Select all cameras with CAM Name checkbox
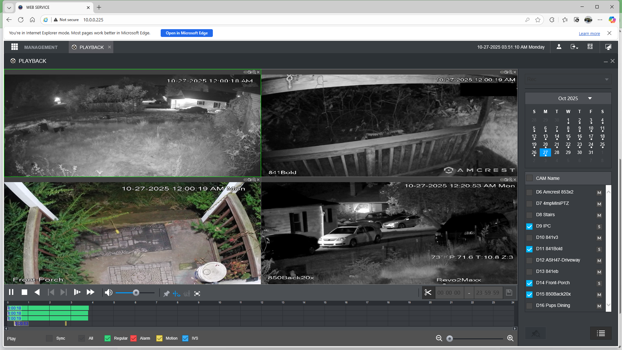The height and width of the screenshot is (350, 622). point(529,178)
